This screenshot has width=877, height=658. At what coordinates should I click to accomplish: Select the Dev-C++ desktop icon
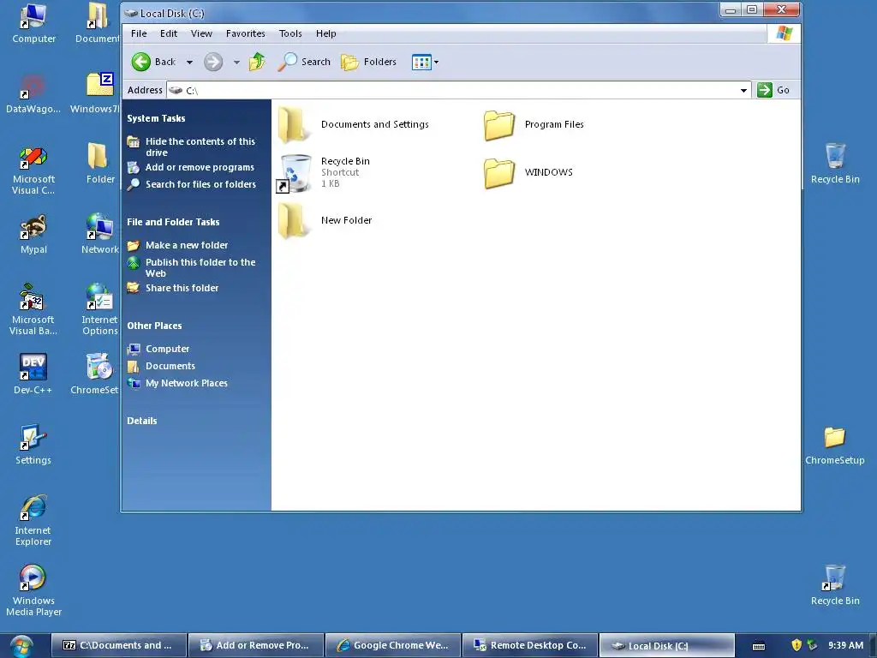[x=33, y=374]
